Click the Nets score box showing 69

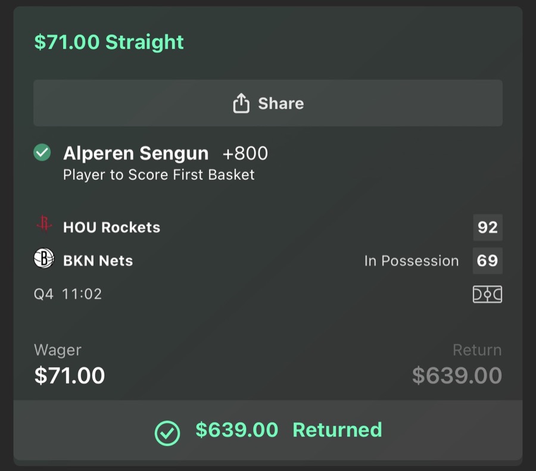[x=487, y=260]
